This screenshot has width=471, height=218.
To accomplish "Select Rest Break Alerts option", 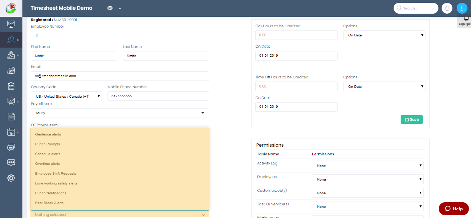I will tap(120, 203).
